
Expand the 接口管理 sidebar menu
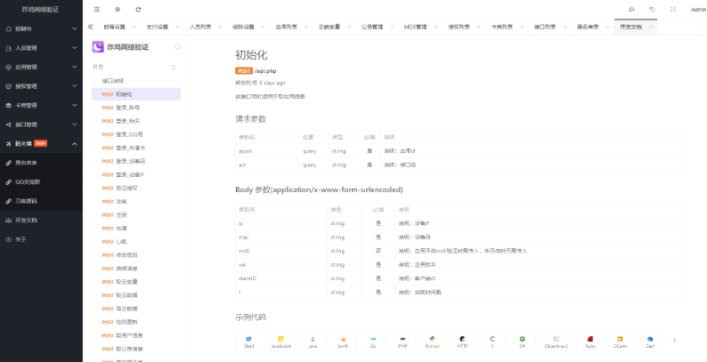(41, 125)
